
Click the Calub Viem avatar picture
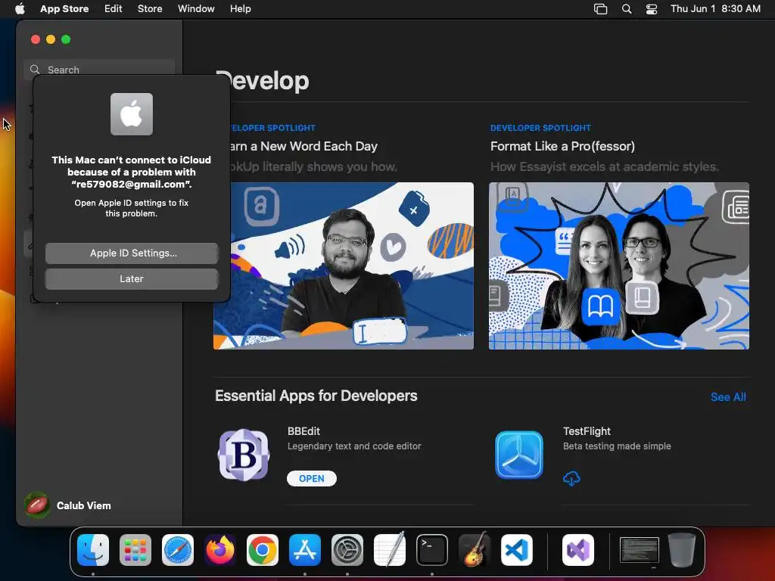(36, 505)
